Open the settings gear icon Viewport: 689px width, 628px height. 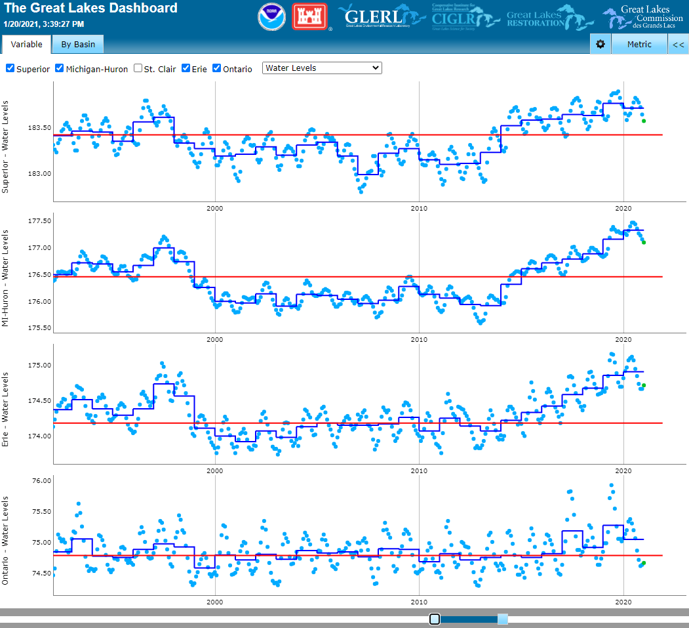point(600,45)
